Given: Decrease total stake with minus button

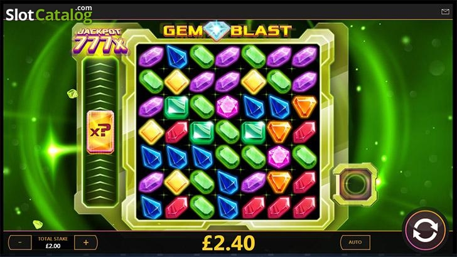Looking at the screenshot, I should 20,242.
